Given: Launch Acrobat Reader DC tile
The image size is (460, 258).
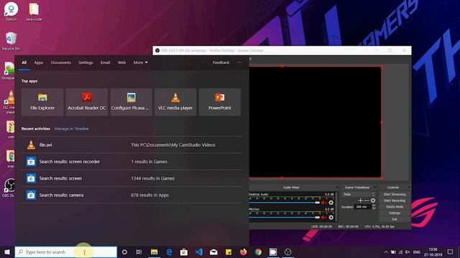Looking at the screenshot, I should (x=86, y=102).
